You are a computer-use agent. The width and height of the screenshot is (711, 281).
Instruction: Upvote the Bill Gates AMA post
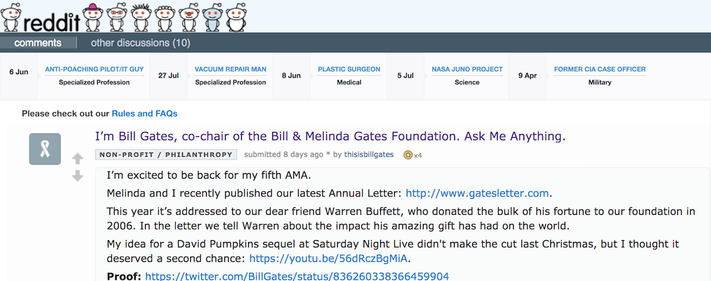tap(78, 159)
